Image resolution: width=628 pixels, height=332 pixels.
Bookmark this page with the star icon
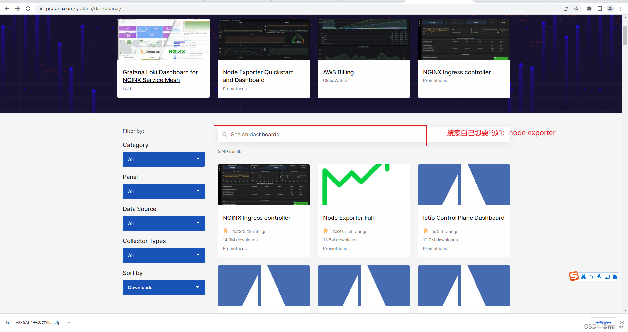tap(576, 9)
